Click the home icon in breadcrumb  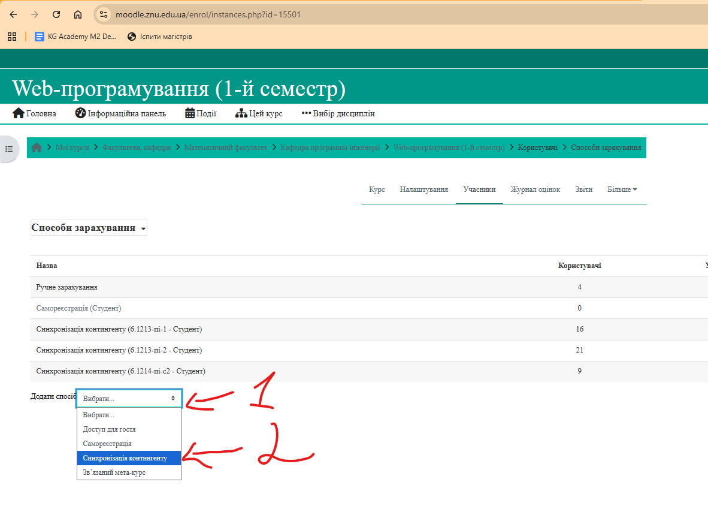tap(37, 147)
